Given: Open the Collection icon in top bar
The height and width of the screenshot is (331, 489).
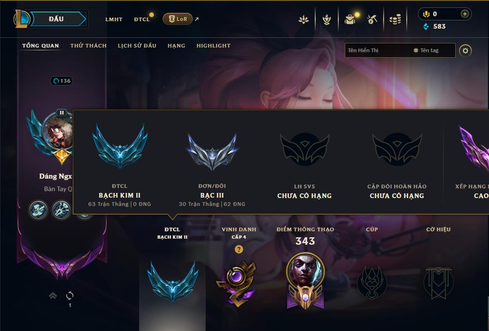Looking at the screenshot, I should tap(350, 19).
